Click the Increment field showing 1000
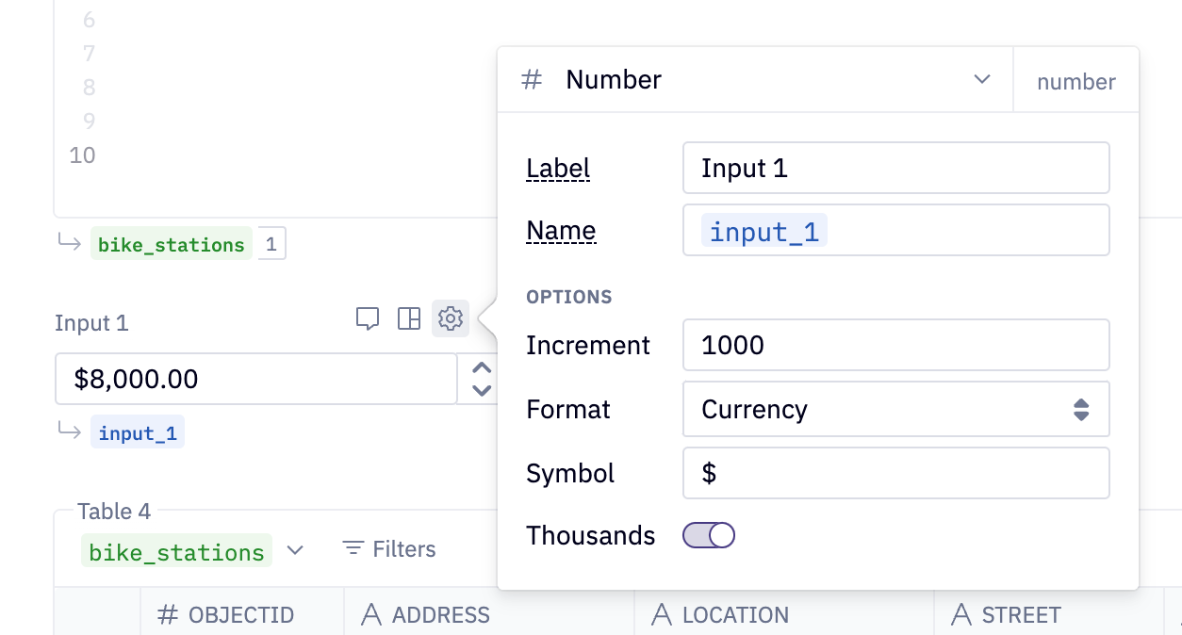1182x635 pixels. 895,345
